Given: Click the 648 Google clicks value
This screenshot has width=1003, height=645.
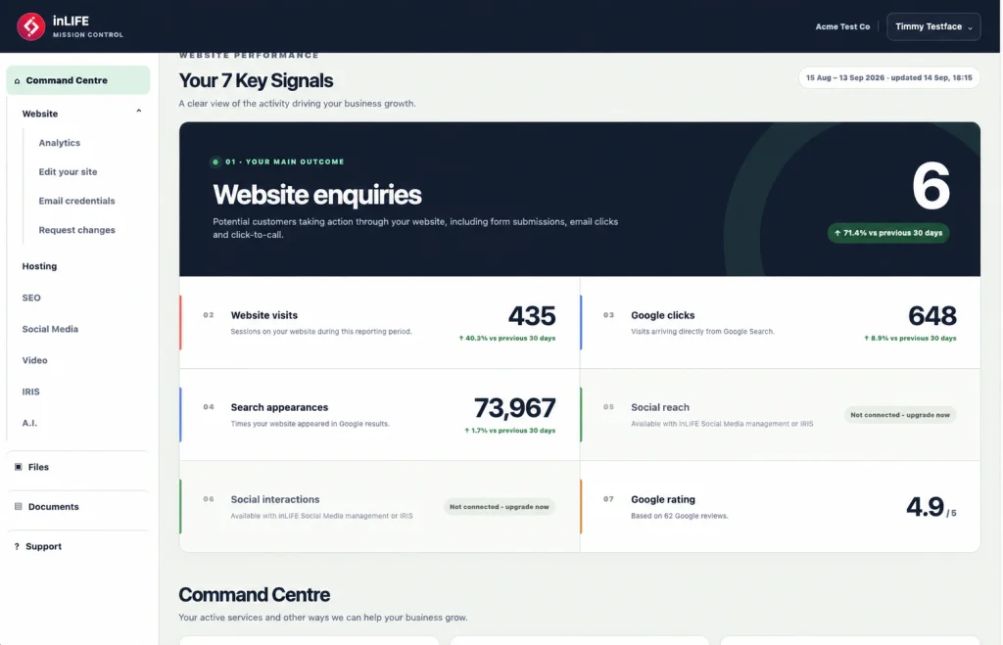Looking at the screenshot, I should 932,316.
